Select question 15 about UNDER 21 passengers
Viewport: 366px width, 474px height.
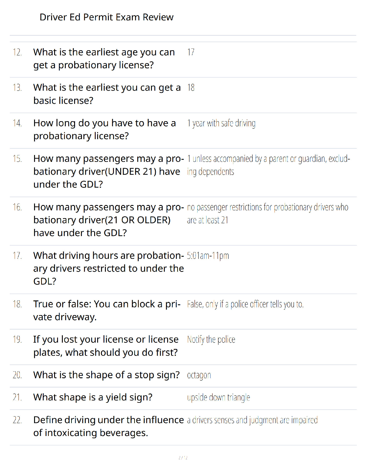(109, 171)
